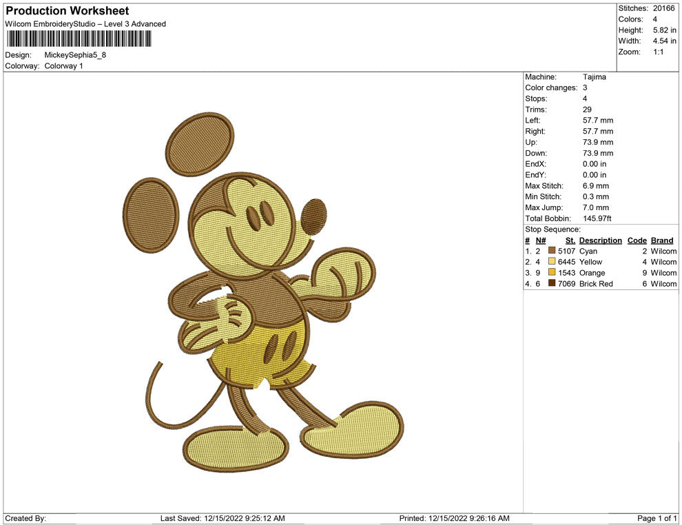Click the 'Code' column header
Viewport: 682px width, 525px height.
(x=637, y=240)
